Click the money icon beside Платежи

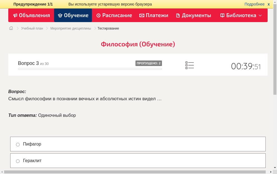point(142,15)
